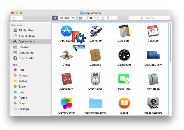This screenshot has width=184, height=130.
Task: Show All Tags in sidebar
Action: pos(30,109)
